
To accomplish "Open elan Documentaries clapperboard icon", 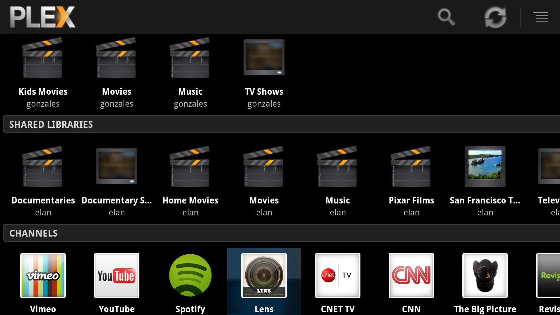I will pyautogui.click(x=43, y=167).
